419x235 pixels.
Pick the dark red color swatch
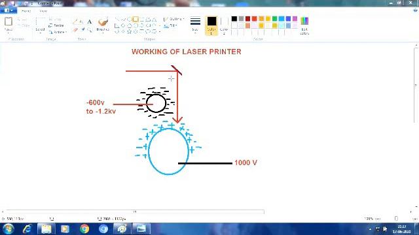pos(247,19)
